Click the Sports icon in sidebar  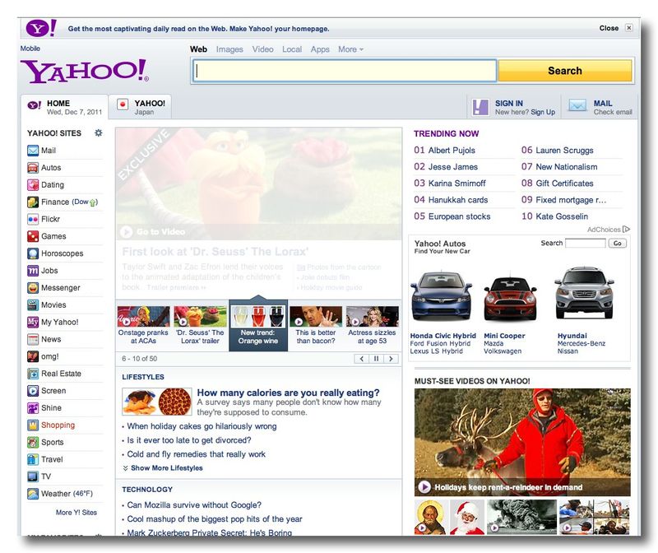coord(33,442)
